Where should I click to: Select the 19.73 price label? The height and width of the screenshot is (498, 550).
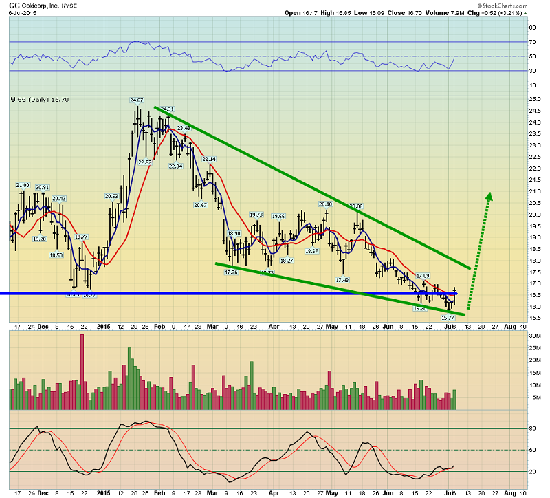(256, 215)
